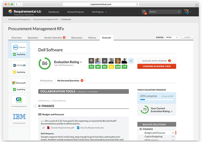
Task: Collapse the FINANCE section toggle
Action: coord(35,106)
